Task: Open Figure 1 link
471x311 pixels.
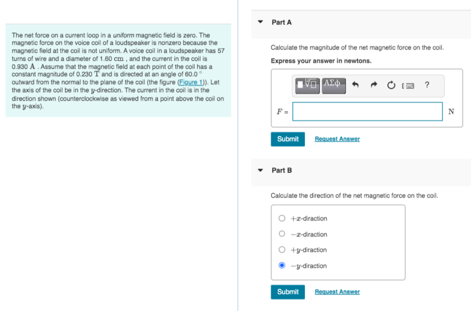Action: click(192, 83)
